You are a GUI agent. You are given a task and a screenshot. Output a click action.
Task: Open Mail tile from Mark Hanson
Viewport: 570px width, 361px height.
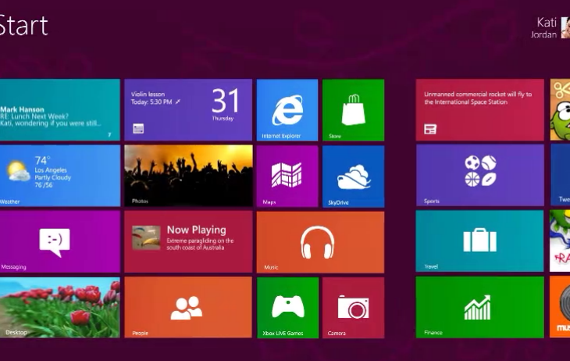[59, 110]
